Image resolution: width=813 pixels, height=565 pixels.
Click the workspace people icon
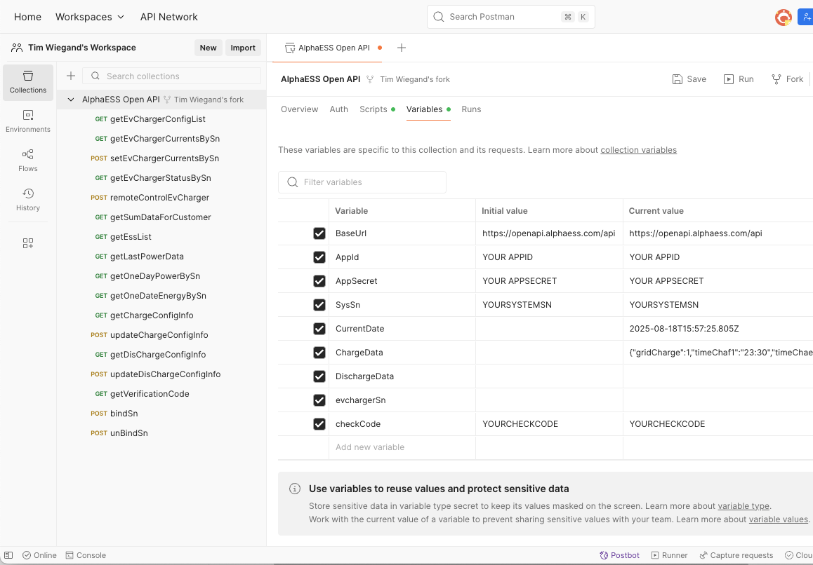[17, 48]
